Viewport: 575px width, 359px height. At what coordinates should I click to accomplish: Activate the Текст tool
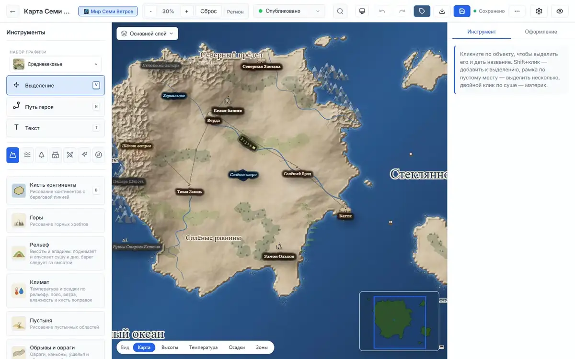(56, 128)
